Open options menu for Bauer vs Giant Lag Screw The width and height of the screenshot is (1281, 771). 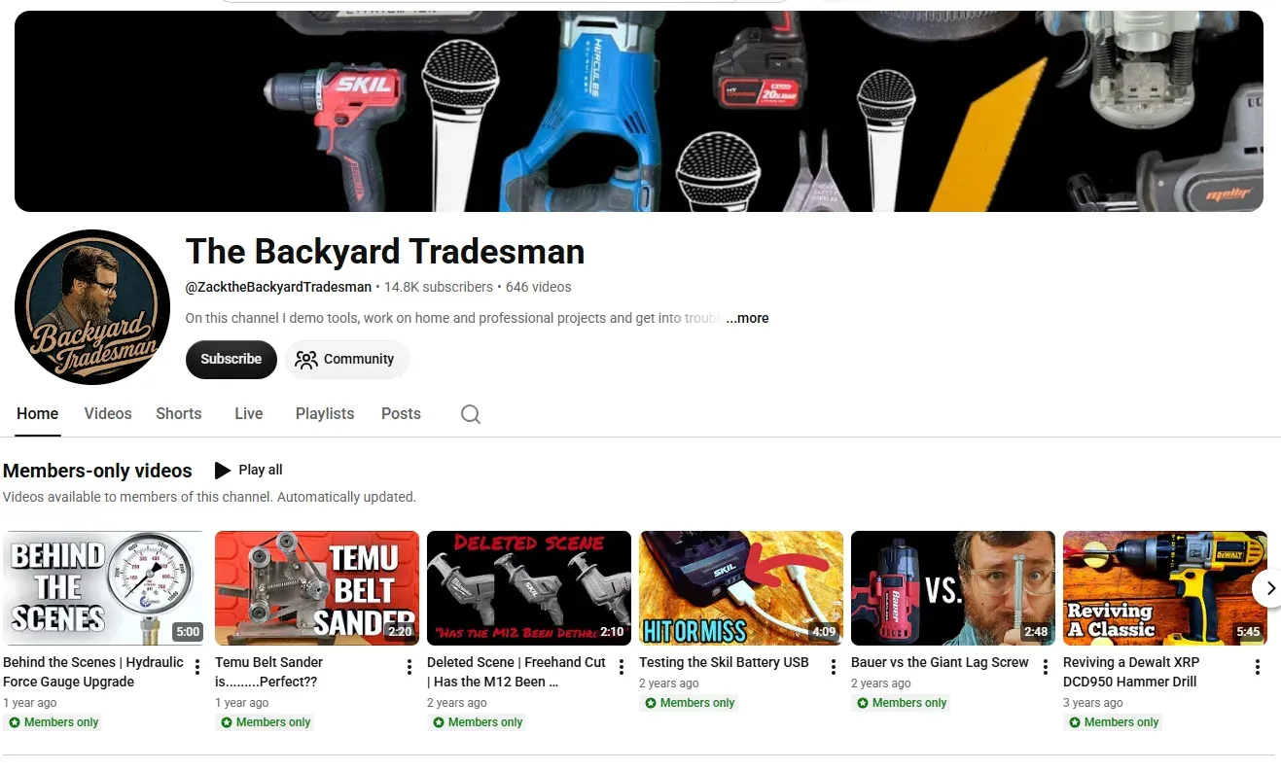(x=1046, y=667)
